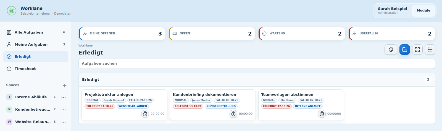This screenshot has width=442, height=131.
Task: Start timer on Teamvorlagen abstimmen card
Action: (x=322, y=114)
